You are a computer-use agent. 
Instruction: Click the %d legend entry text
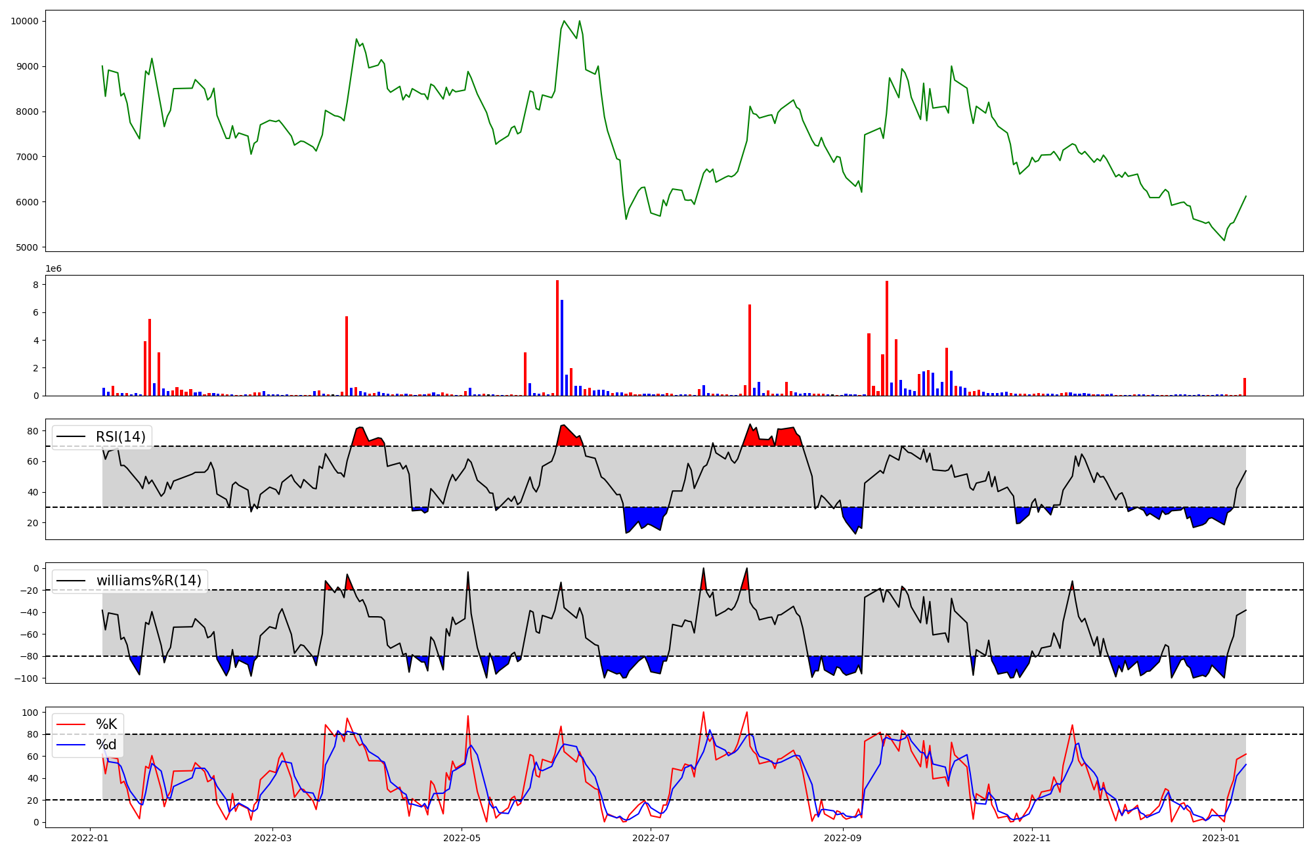[106, 745]
